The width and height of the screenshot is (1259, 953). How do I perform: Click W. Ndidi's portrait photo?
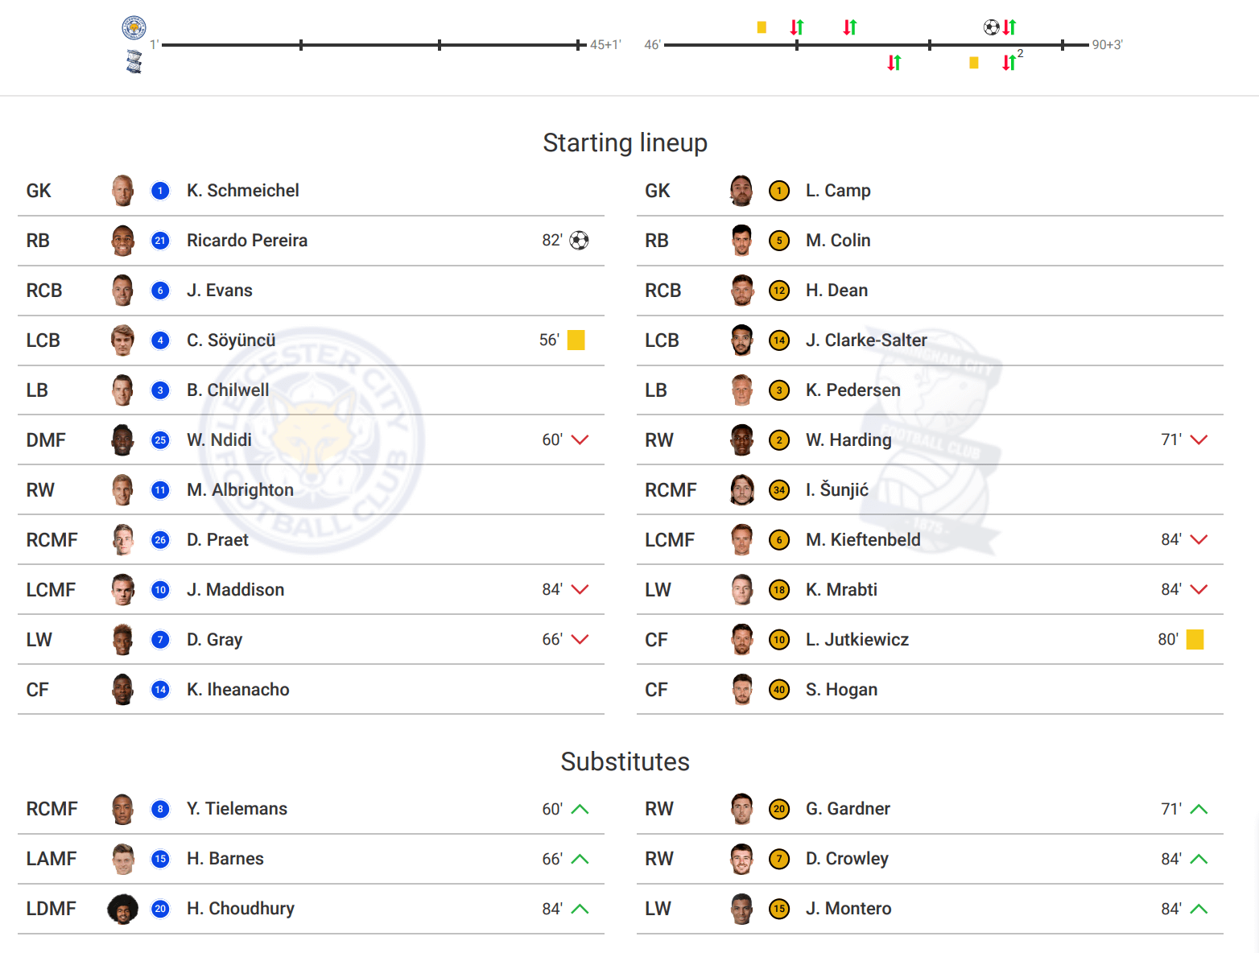click(x=122, y=440)
